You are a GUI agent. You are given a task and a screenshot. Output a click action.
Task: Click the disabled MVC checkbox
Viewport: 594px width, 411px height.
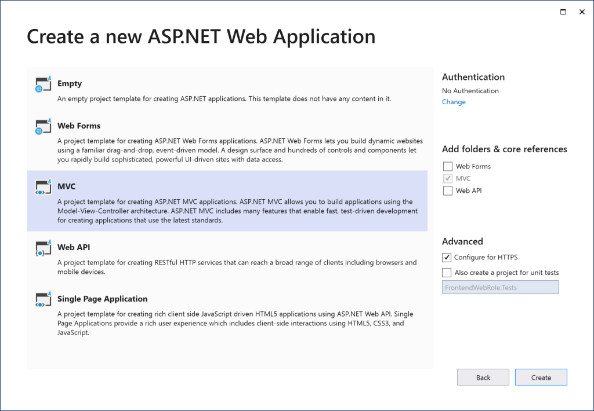pyautogui.click(x=447, y=179)
